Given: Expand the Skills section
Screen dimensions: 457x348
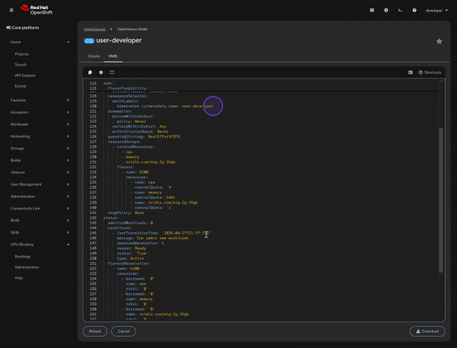Looking at the screenshot, I should [x=40, y=232].
